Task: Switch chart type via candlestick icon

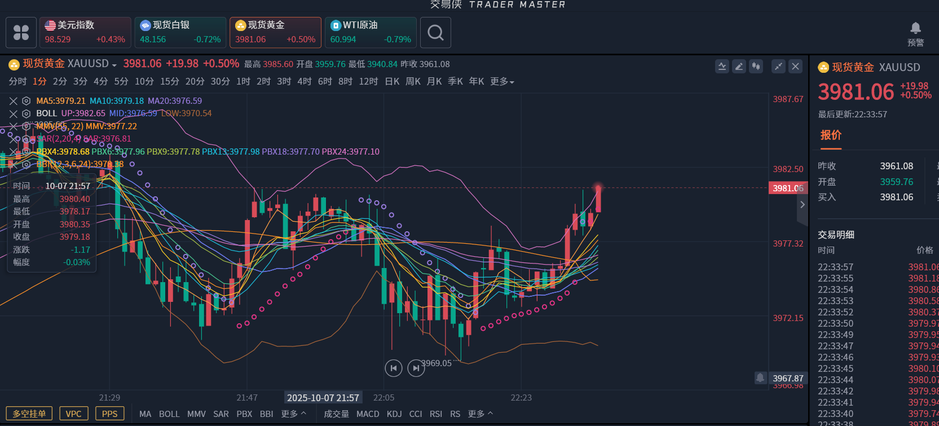Action: tap(756, 67)
